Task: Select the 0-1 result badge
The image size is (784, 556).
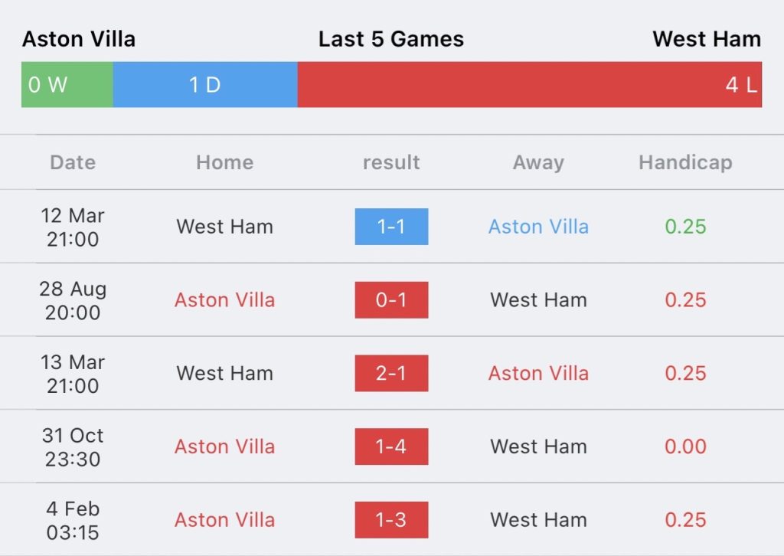Action: coord(391,300)
